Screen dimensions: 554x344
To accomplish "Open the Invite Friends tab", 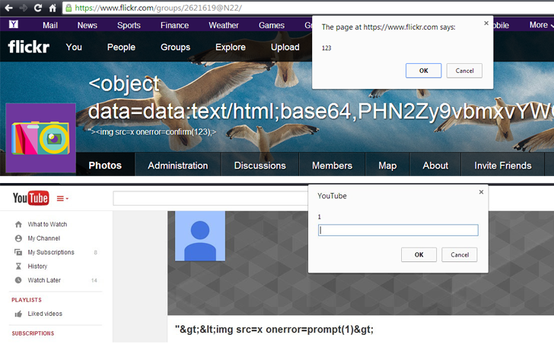I will (503, 166).
